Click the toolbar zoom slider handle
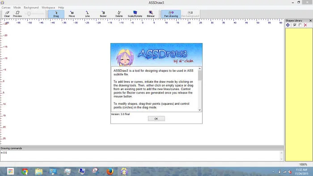 (29, 14)
